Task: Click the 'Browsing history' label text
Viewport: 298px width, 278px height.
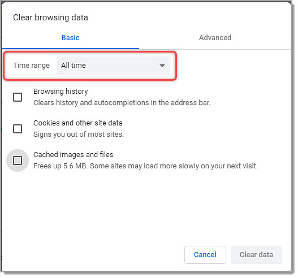Action: point(61,92)
